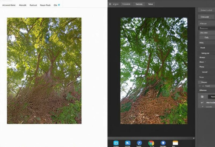This screenshot has width=215, height=147.
Task: Click the panel icon left of Your button
Action: pyautogui.click(x=202, y=96)
